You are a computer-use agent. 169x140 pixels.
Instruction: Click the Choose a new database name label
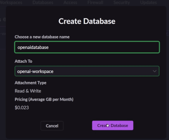coord(42,37)
